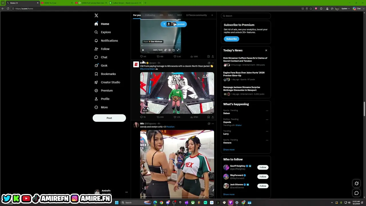Image resolution: width=366 pixels, height=206 pixels.
Task: Open Microsoft Edge from the taskbar
Action: click(155, 203)
